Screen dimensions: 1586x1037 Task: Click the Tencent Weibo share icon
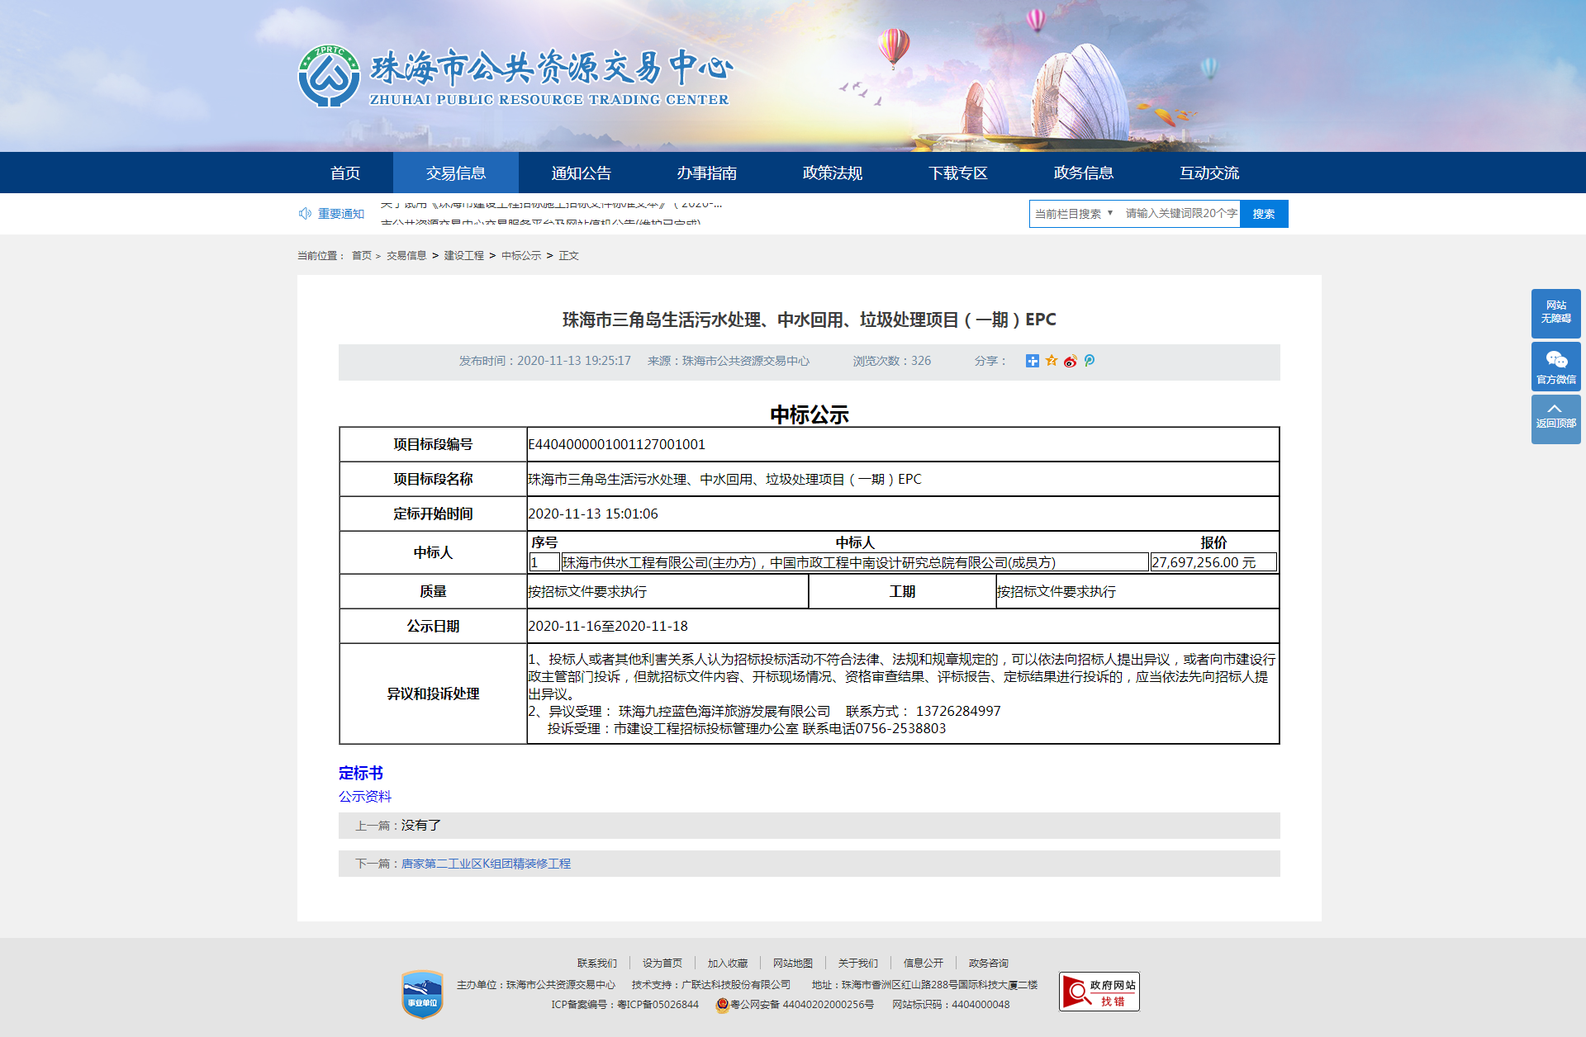point(1090,361)
